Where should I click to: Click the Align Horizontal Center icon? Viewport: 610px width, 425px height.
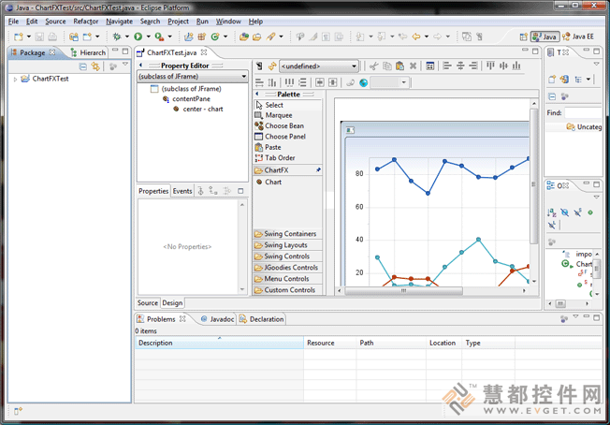460,66
